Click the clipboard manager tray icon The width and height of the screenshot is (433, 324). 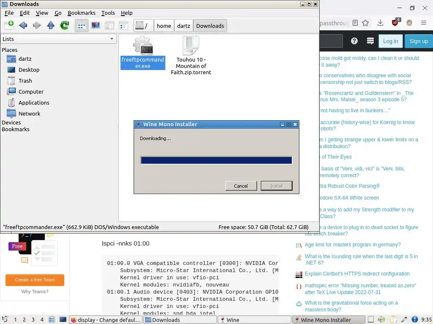coord(393,320)
